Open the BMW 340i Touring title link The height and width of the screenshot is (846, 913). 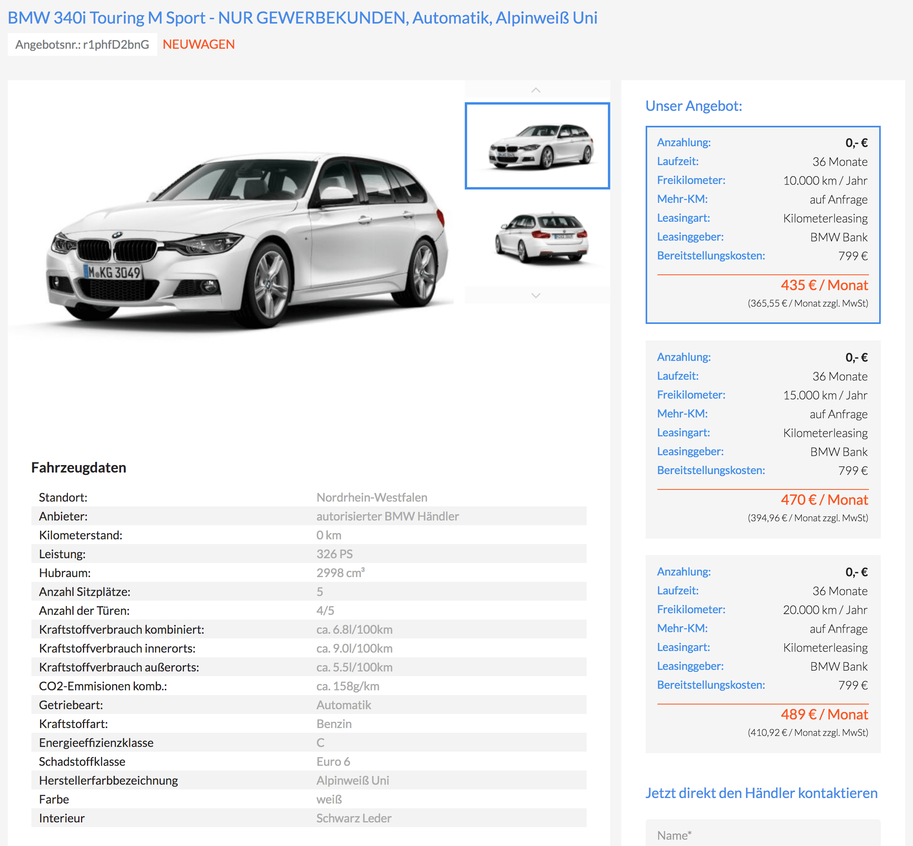click(303, 18)
